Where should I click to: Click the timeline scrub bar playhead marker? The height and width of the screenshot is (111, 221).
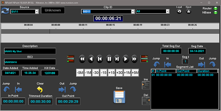(49, 31)
